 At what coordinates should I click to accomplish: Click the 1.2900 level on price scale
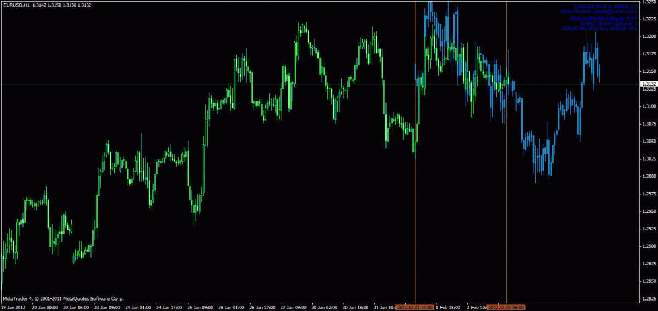tap(649, 246)
